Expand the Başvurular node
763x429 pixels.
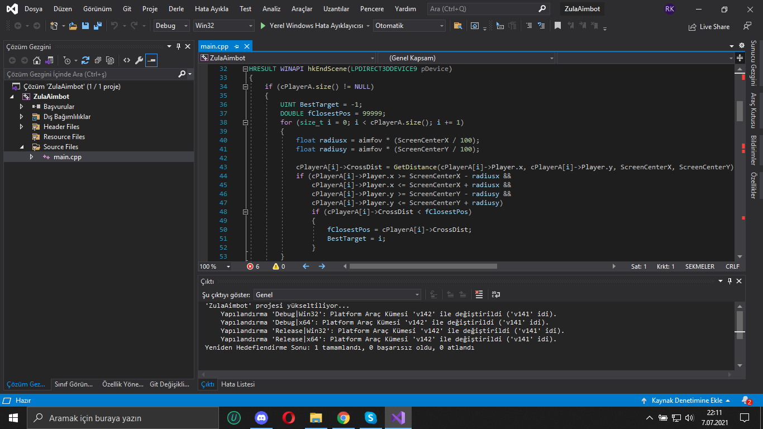point(21,107)
